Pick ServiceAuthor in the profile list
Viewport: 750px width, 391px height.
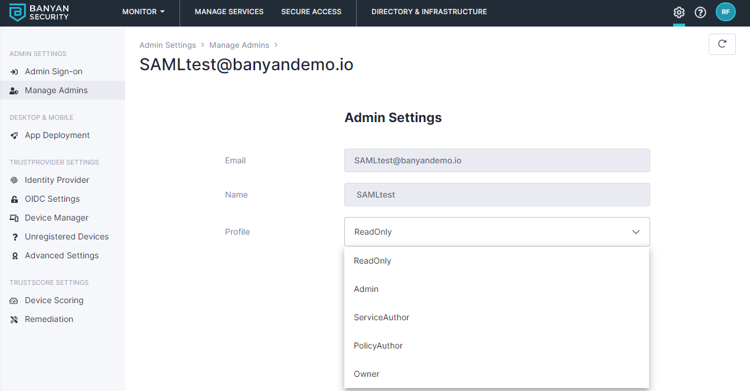pyautogui.click(x=381, y=317)
